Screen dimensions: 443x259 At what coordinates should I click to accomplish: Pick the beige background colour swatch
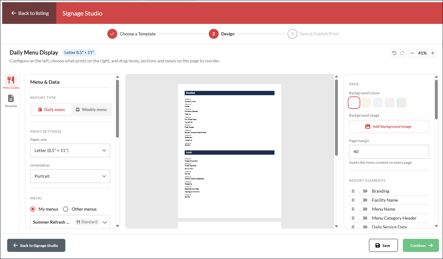click(366, 103)
